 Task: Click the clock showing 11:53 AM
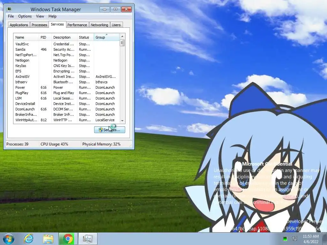pos(311,239)
